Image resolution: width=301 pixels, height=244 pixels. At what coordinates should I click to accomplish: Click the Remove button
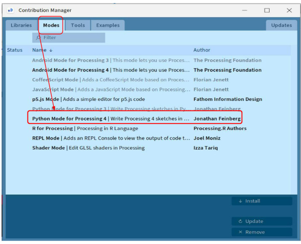pos(262,232)
